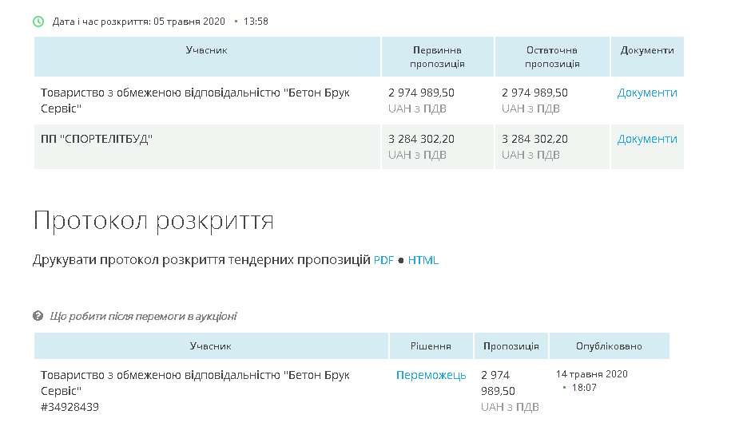
Task: Open Документи link for ПП СПОРТЕЛІТБУД
Action: point(646,139)
